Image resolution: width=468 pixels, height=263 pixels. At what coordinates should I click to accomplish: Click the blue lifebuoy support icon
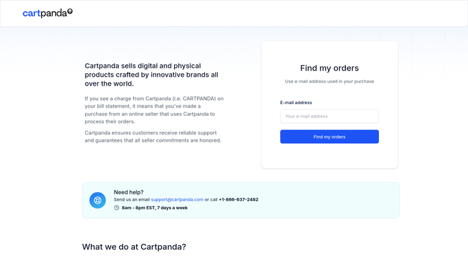(x=97, y=200)
